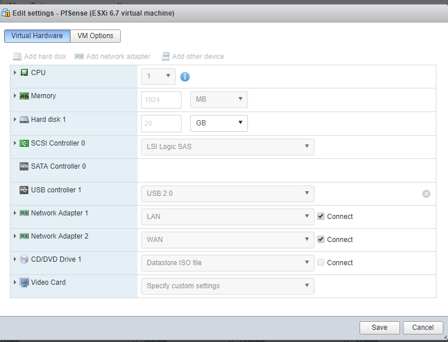Expand the CPU row
448x342 pixels.
coord(15,73)
